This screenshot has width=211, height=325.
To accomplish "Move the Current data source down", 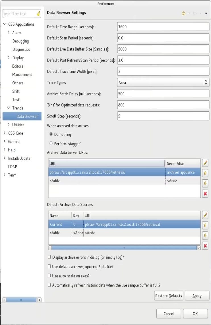I will 205,235.
